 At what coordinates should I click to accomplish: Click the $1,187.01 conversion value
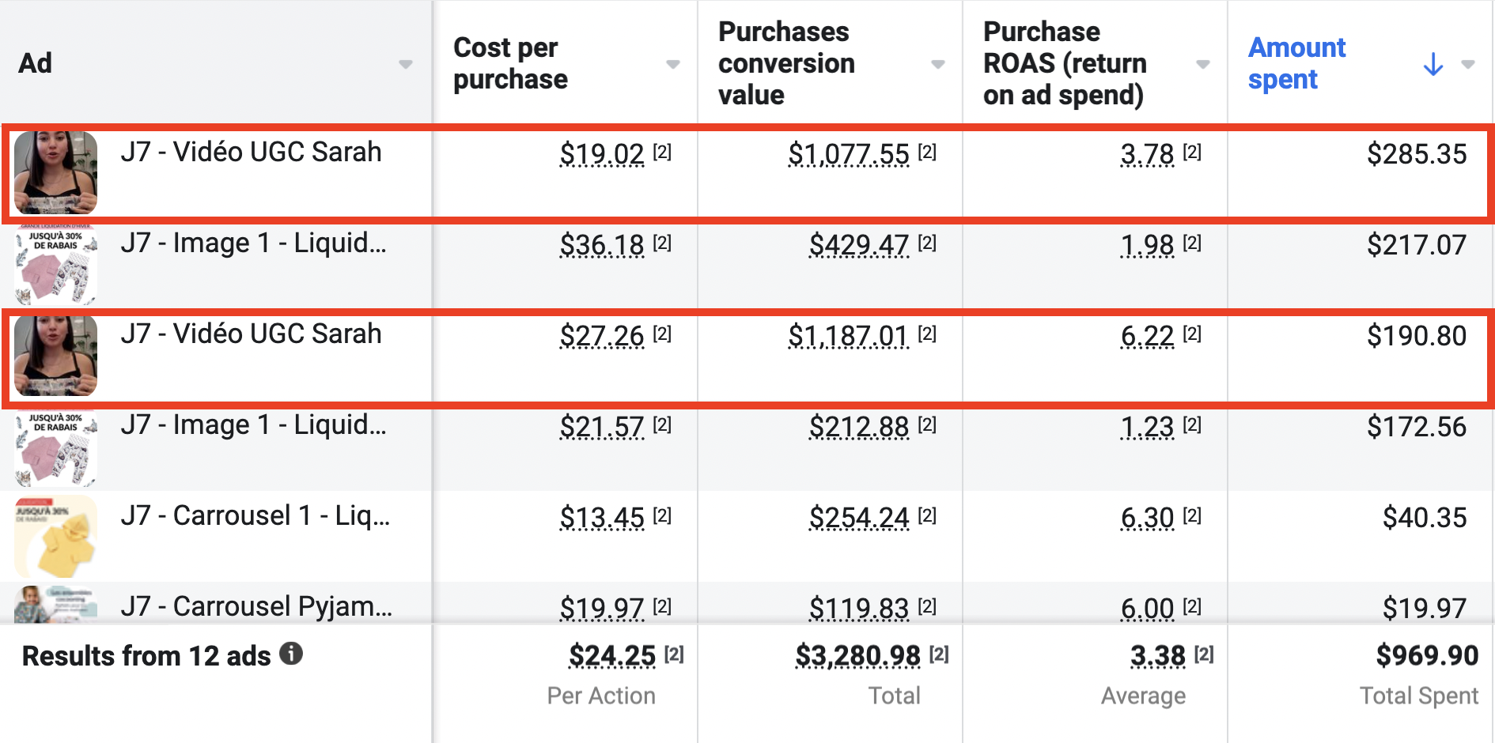click(848, 336)
